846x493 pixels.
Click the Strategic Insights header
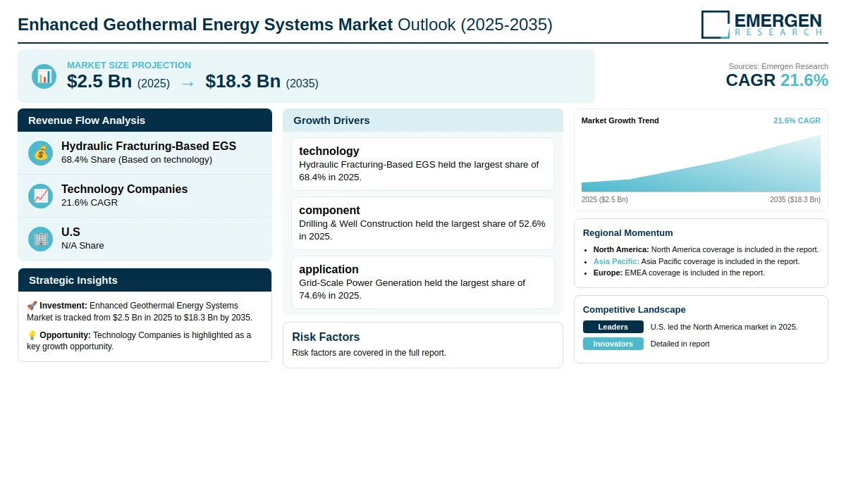[x=145, y=280]
